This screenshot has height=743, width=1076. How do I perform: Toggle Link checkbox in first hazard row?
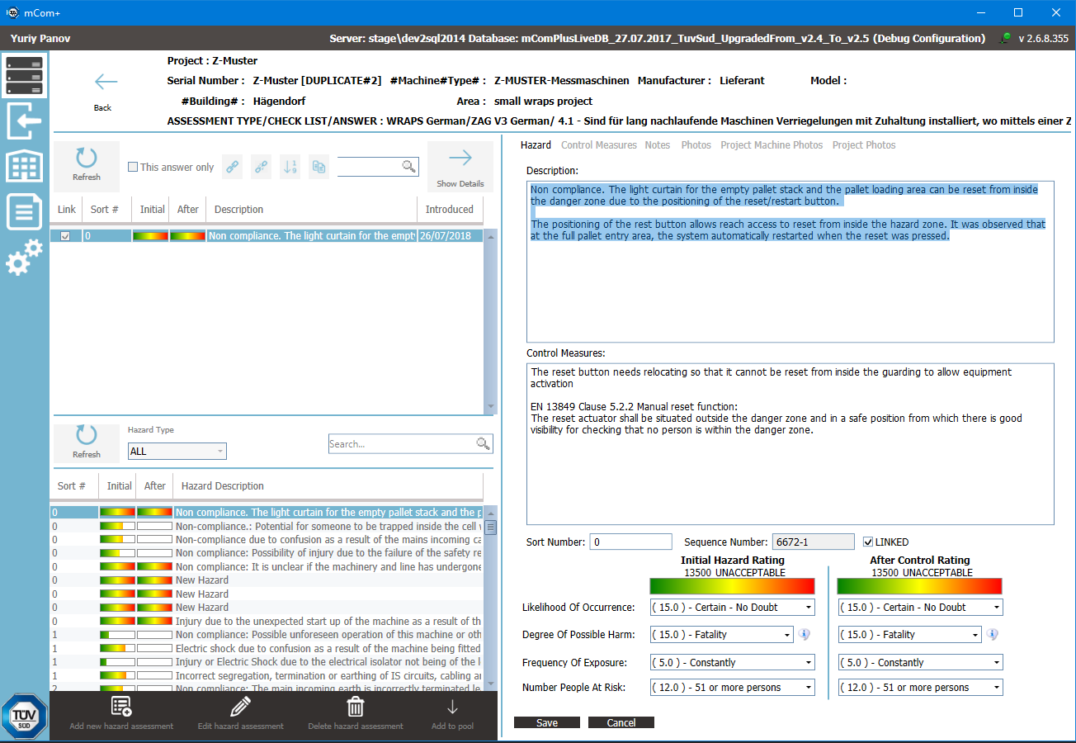pyautogui.click(x=66, y=236)
